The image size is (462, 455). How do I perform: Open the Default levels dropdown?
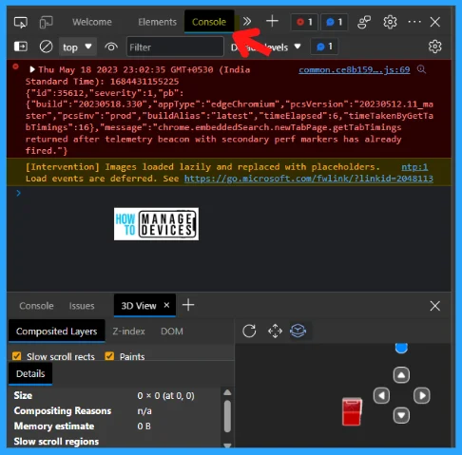266,47
